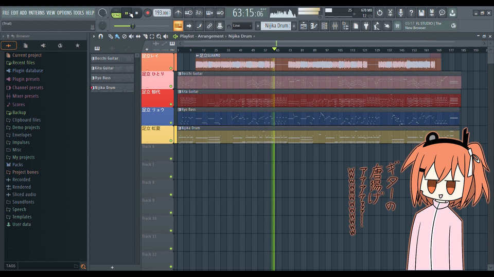Click the shopping cart icon
The image size is (494, 277).
[397, 26]
